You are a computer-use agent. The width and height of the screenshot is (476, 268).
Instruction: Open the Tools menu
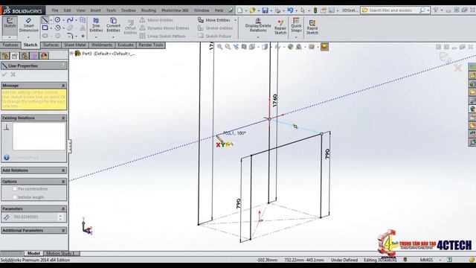pos(111,10)
